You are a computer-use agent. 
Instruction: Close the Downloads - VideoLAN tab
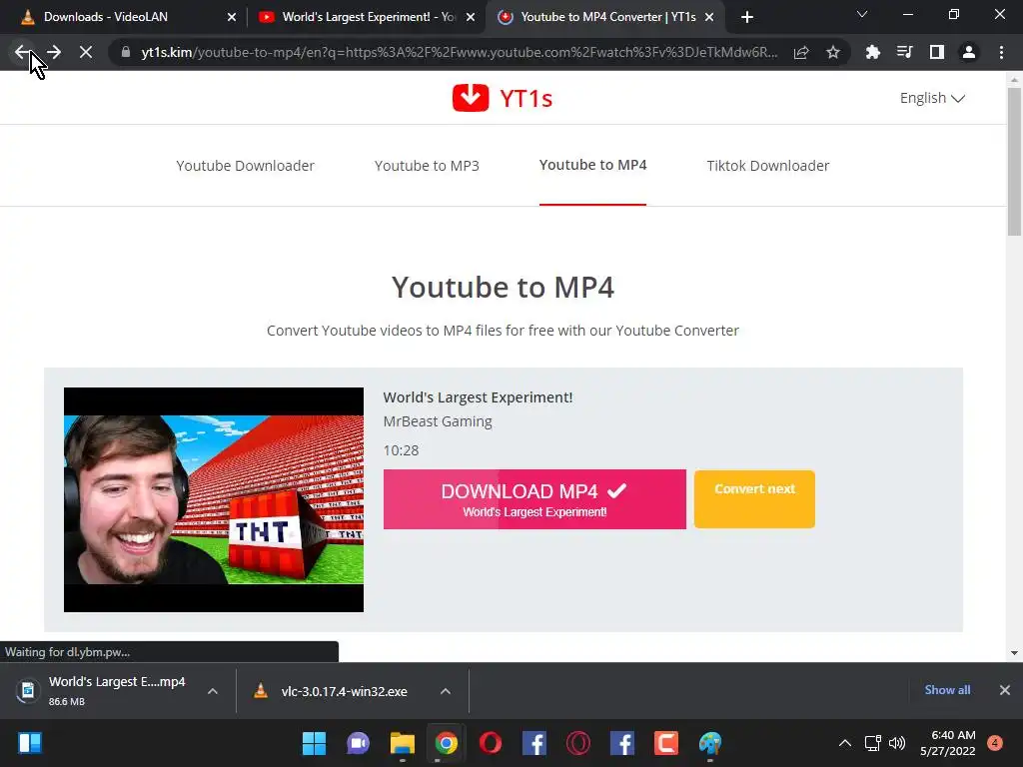click(x=232, y=17)
